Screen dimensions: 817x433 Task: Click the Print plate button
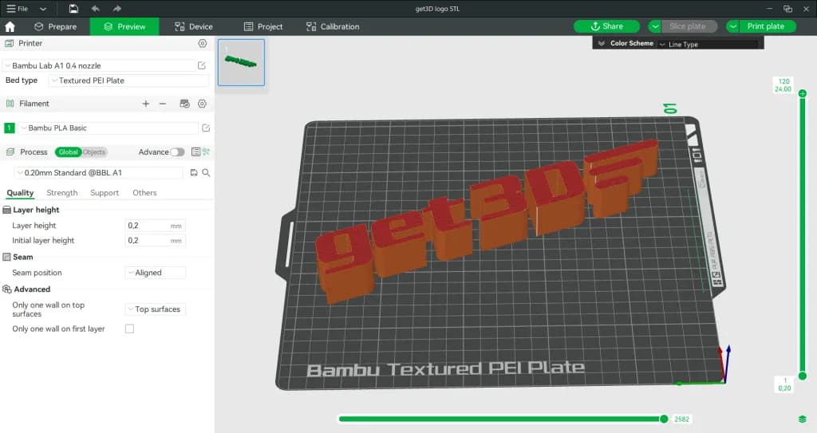click(x=765, y=26)
